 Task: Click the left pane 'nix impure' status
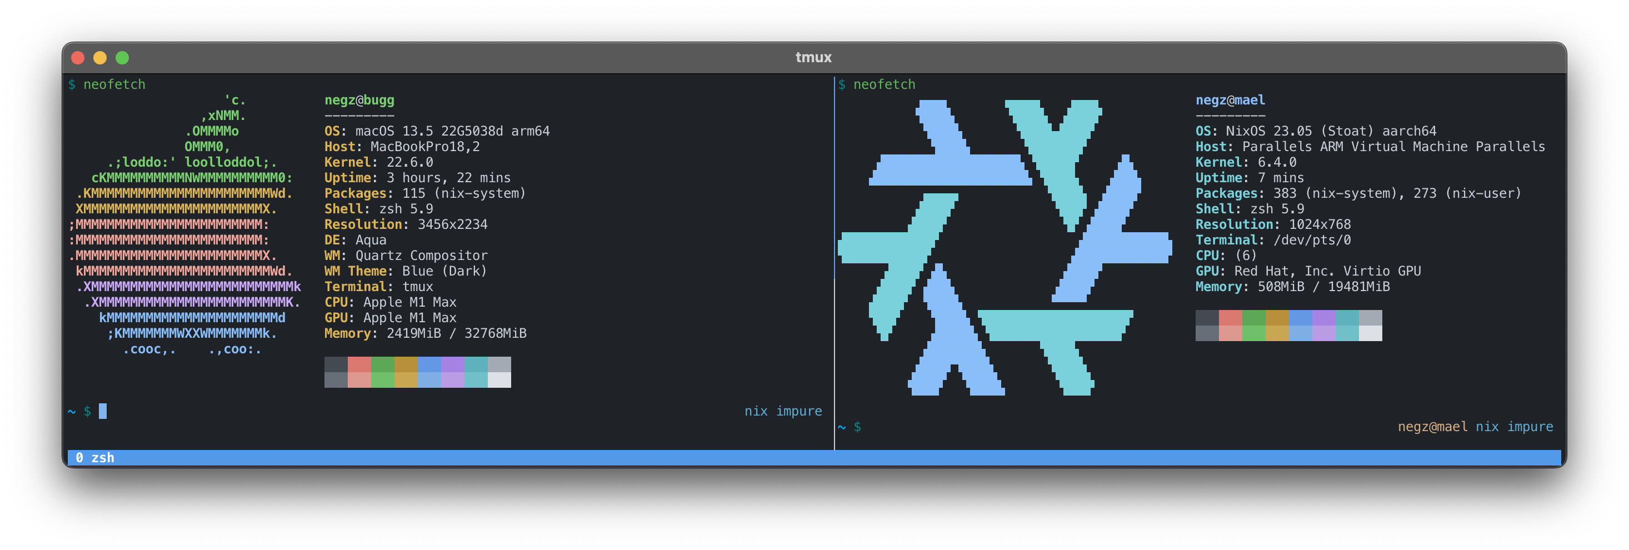pos(783,412)
